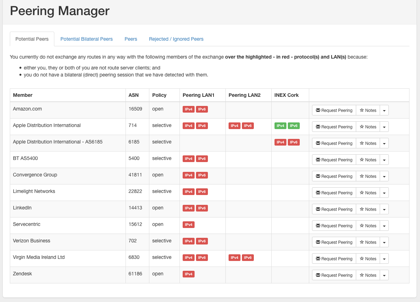Click ASN value 41811
420x302 pixels.
[x=135, y=175]
